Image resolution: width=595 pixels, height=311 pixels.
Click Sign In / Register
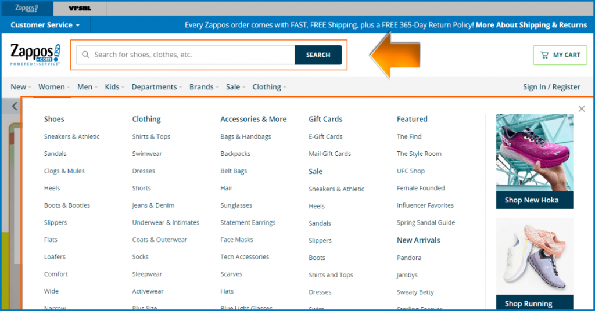(x=551, y=87)
